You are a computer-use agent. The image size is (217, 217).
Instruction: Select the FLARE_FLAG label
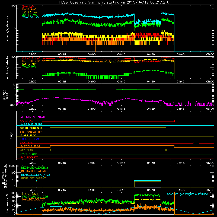[28, 135]
